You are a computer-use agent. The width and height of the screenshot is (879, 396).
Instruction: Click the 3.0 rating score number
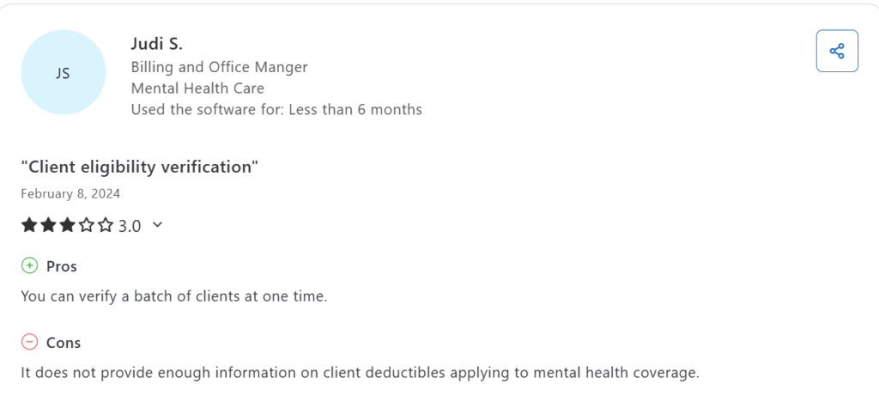pos(130,227)
